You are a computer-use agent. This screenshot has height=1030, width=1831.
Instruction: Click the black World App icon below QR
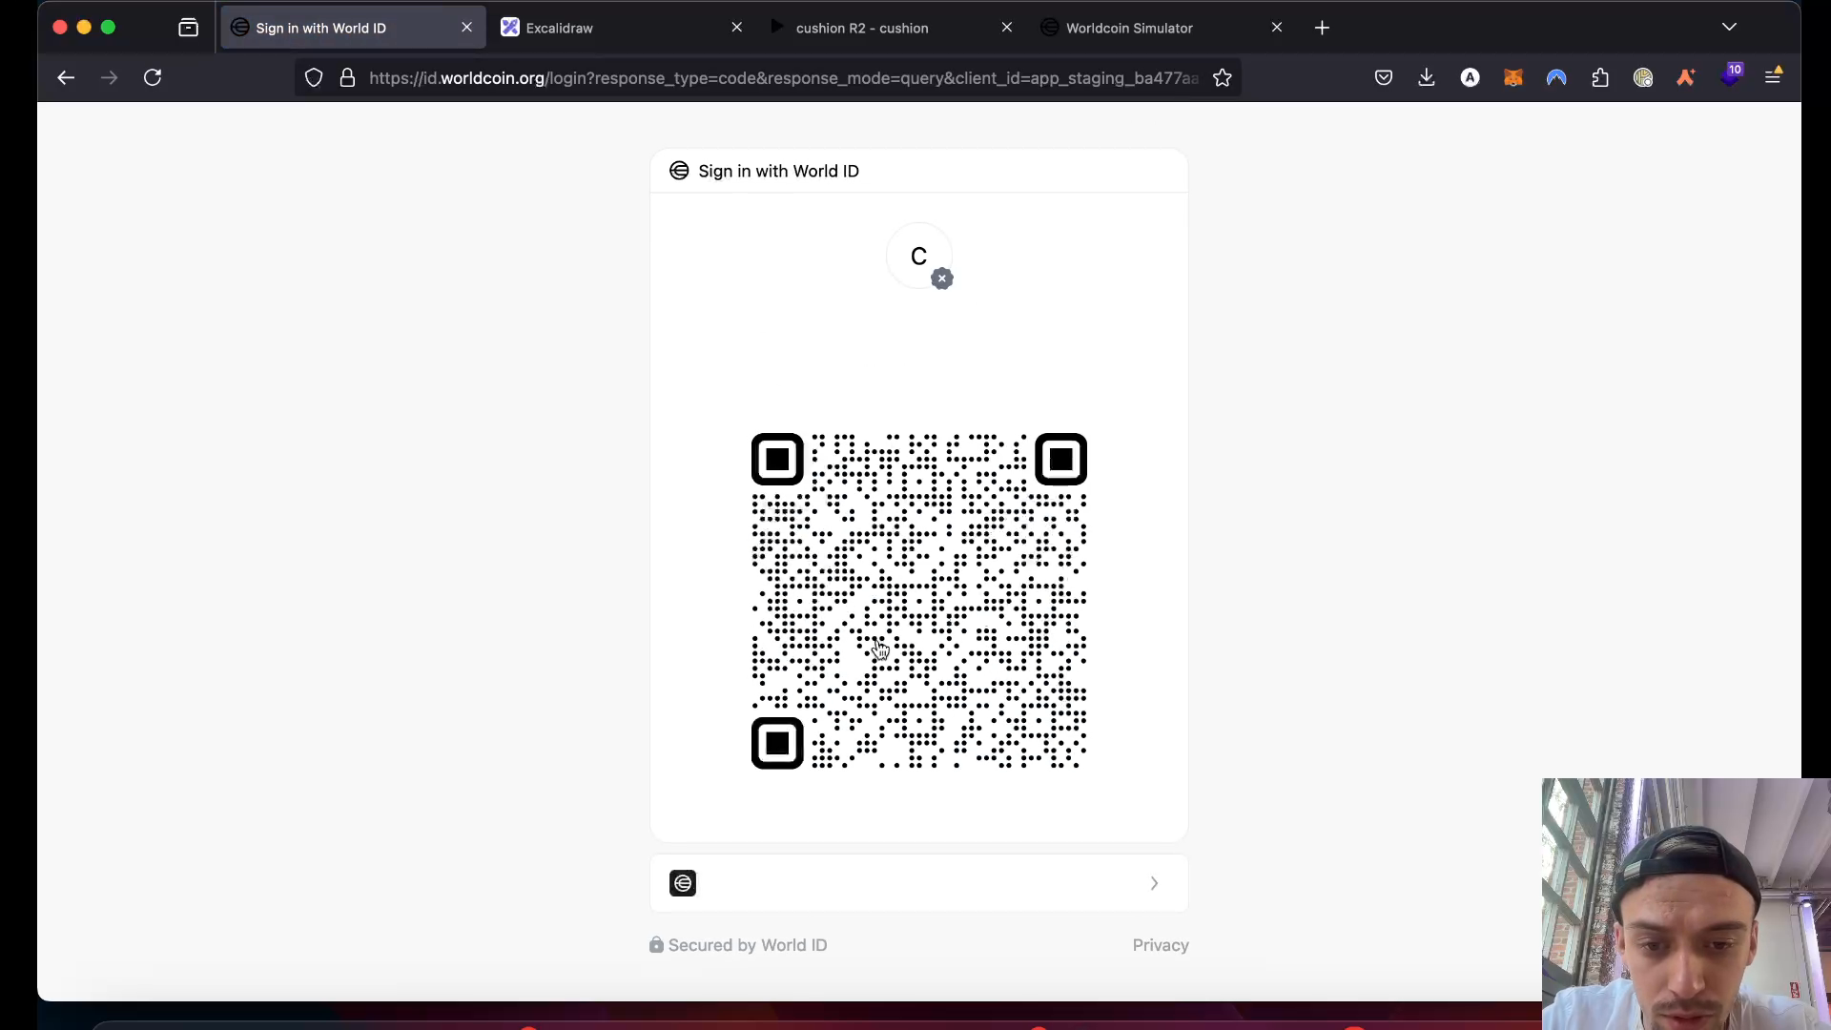point(683,883)
